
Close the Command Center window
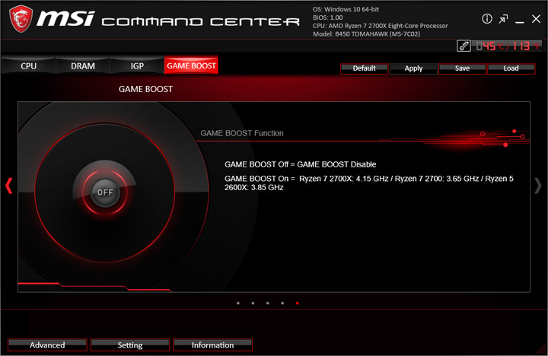click(x=536, y=19)
